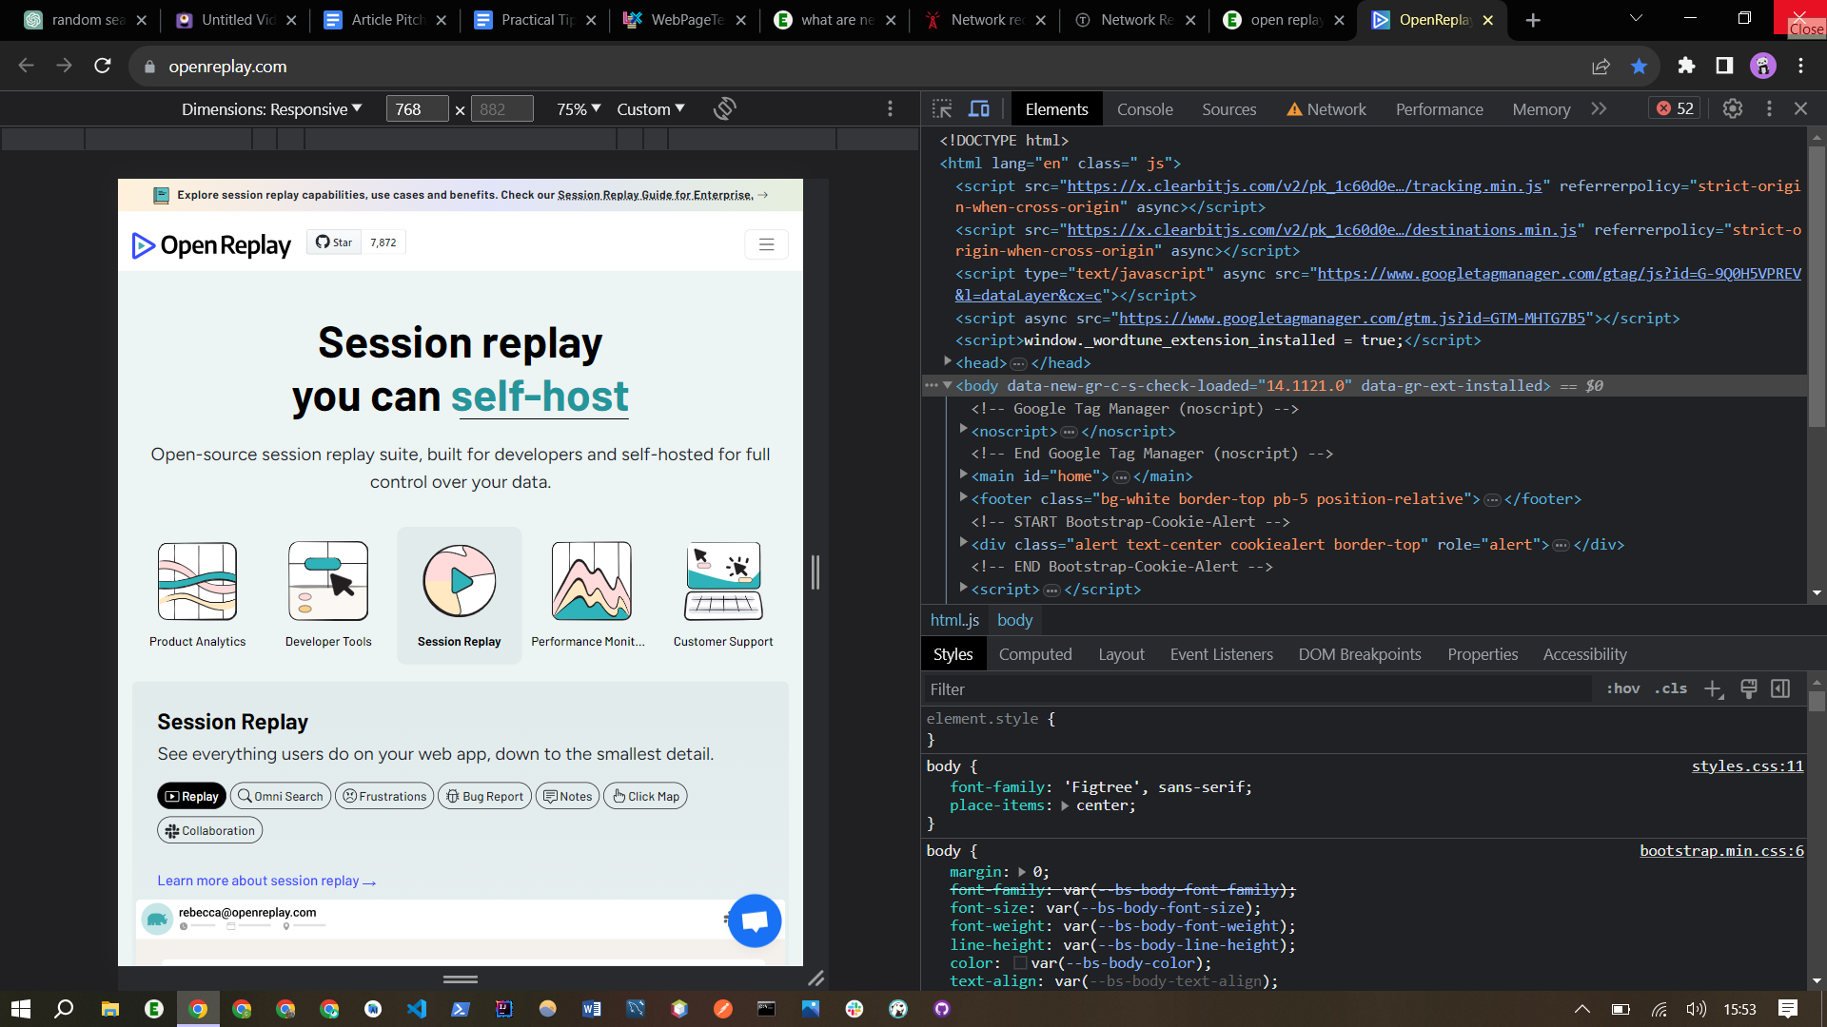
Task: Click the Click Map pill
Action: 645,796
